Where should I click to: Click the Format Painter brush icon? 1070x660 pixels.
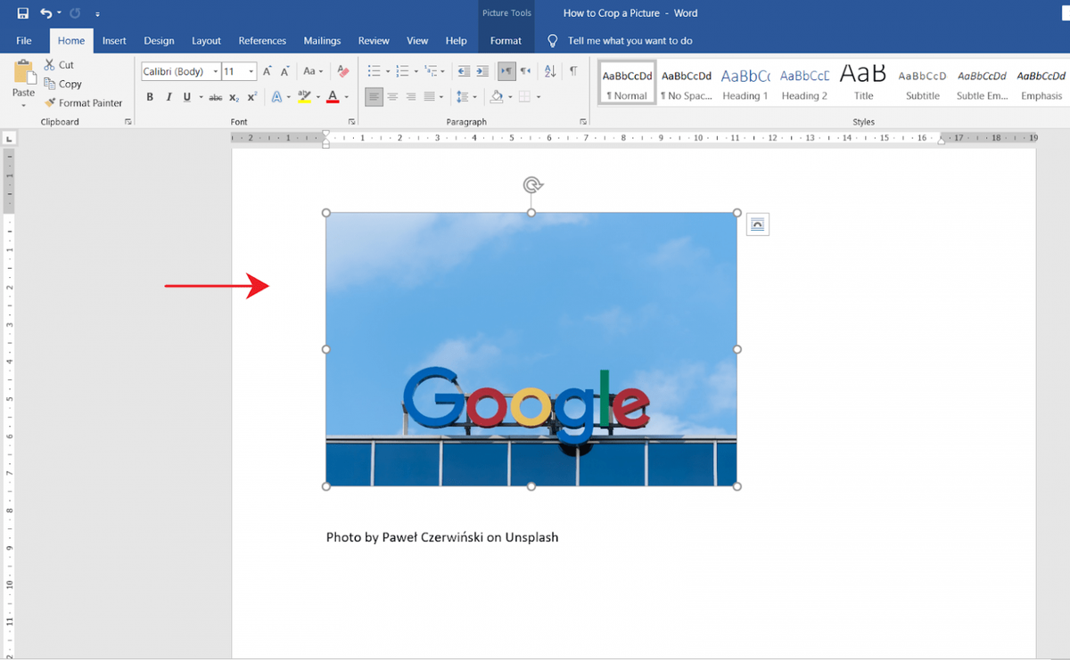[50, 102]
